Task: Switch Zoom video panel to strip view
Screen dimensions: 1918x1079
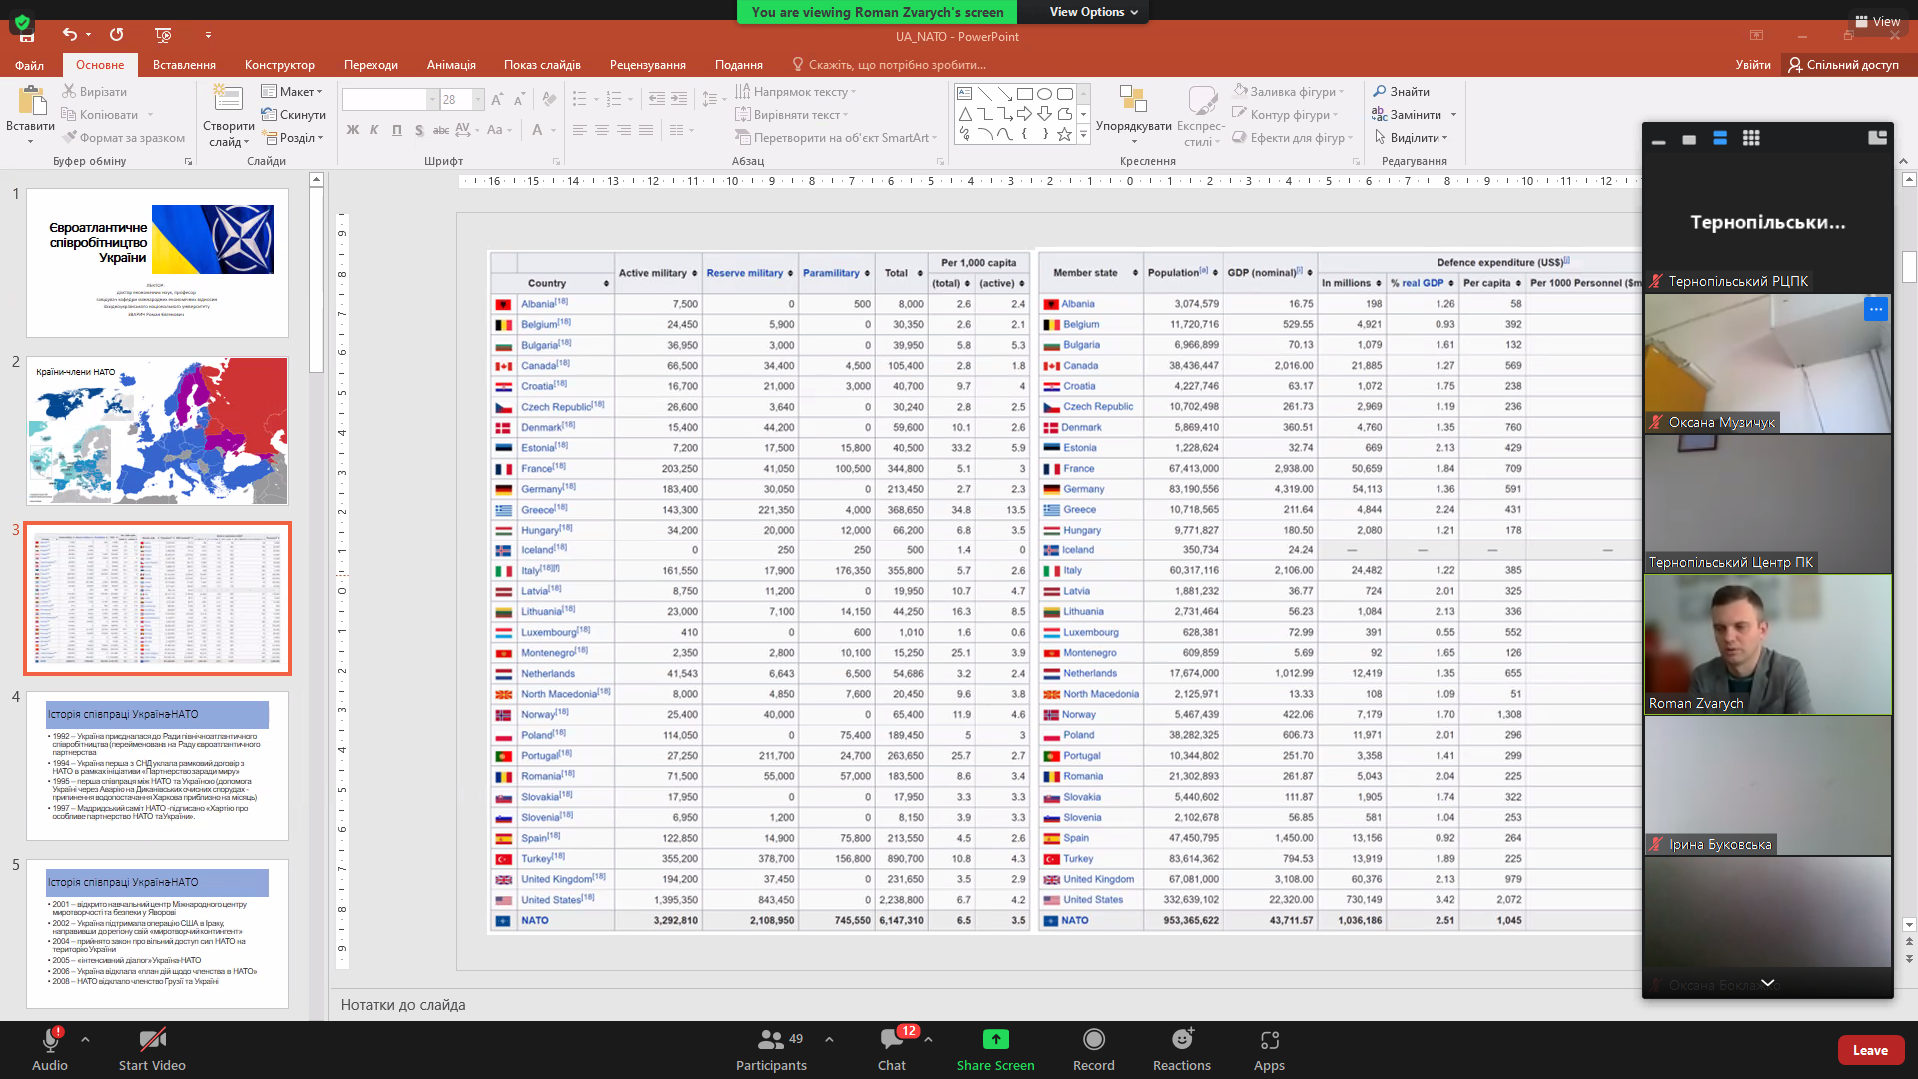Action: [x=1720, y=138]
